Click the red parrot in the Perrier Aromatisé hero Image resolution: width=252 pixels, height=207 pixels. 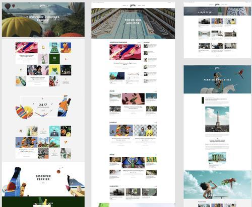pyautogui.click(x=239, y=74)
